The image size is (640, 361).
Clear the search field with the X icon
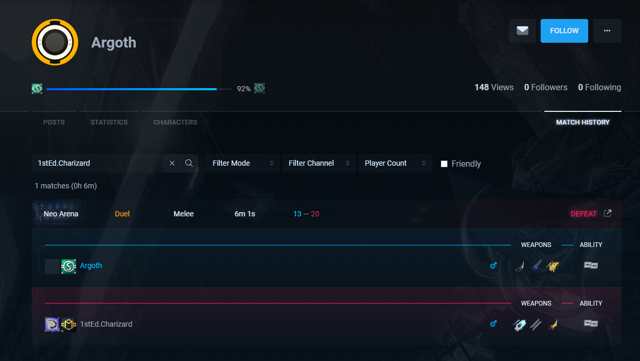pyautogui.click(x=172, y=164)
